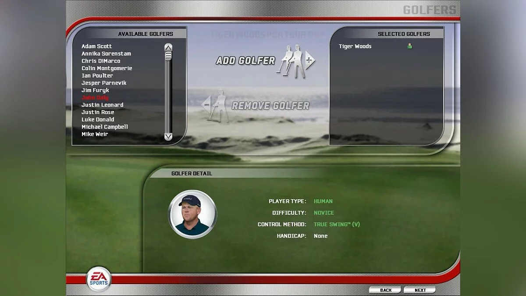Select Luke Donald from the list
Image resolution: width=526 pixels, height=296 pixels.
click(x=98, y=119)
